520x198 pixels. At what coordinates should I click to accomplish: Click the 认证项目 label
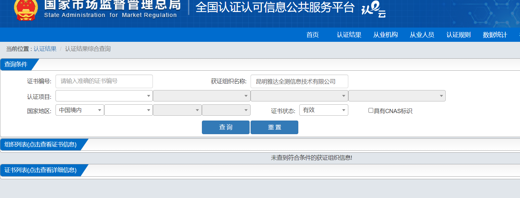pos(39,97)
